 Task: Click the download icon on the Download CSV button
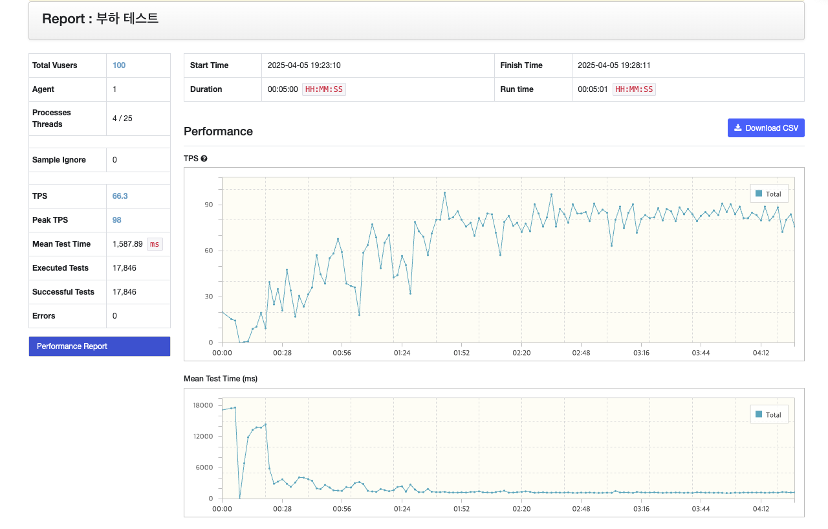pyautogui.click(x=738, y=128)
